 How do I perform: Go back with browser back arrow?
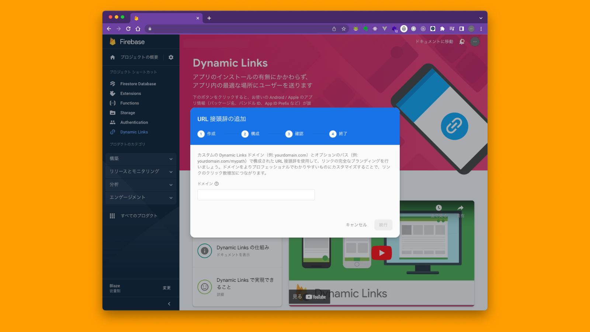point(109,29)
